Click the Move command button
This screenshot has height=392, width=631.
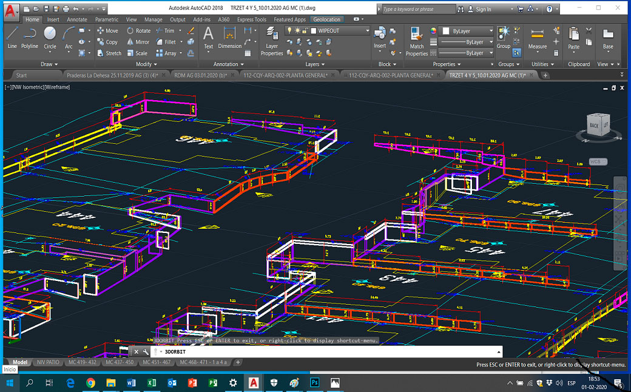pyautogui.click(x=107, y=30)
